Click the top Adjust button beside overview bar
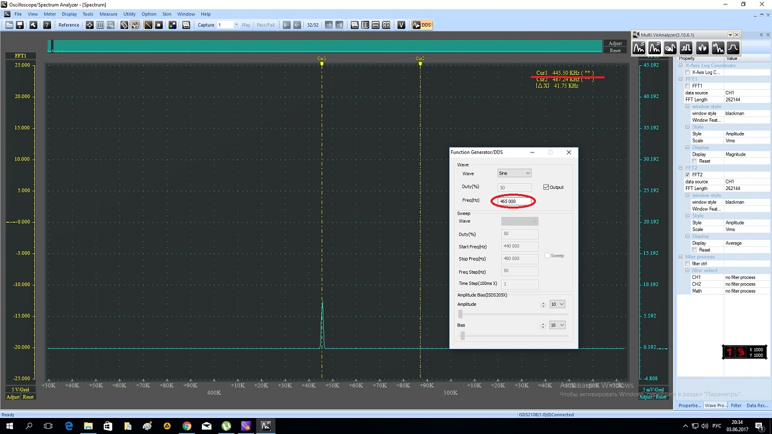The image size is (772, 434). [615, 43]
